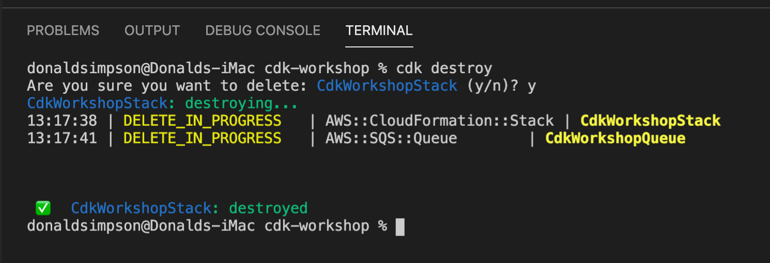Select the DEBUG CONSOLE tab

point(263,31)
